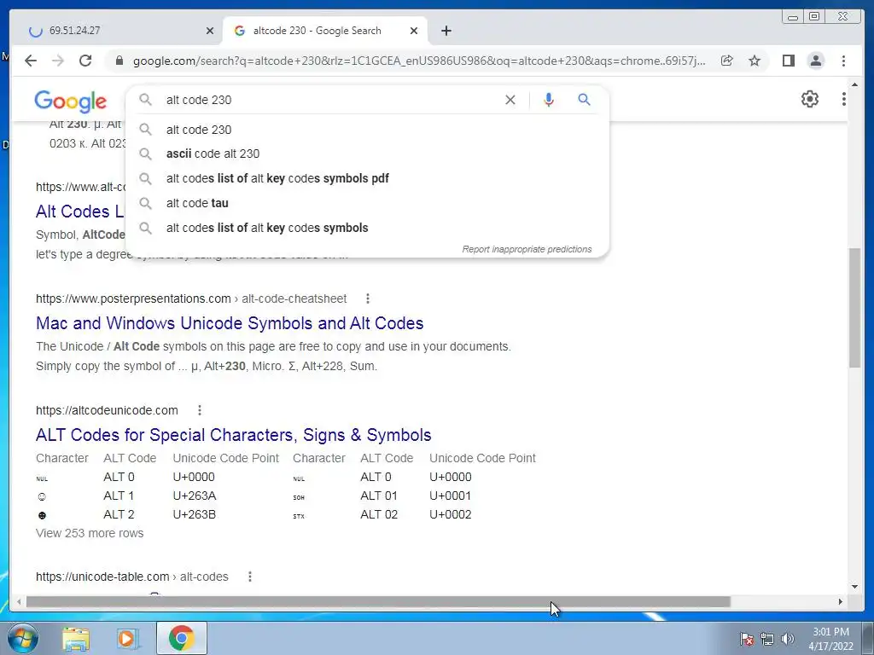This screenshot has height=655, width=874.
Task: Switch to the 69.51.24.27 tab
Action: coord(117,31)
